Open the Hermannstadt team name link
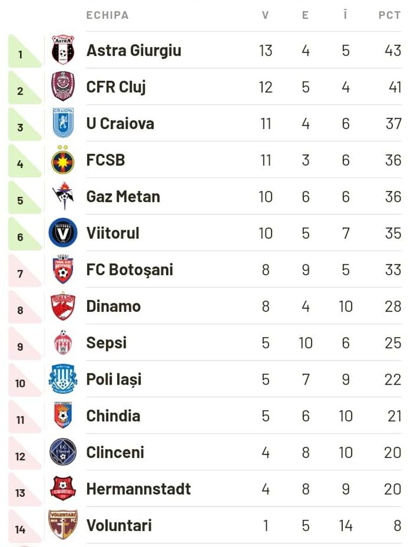Viewport: 417px width, 547px height. [x=139, y=489]
